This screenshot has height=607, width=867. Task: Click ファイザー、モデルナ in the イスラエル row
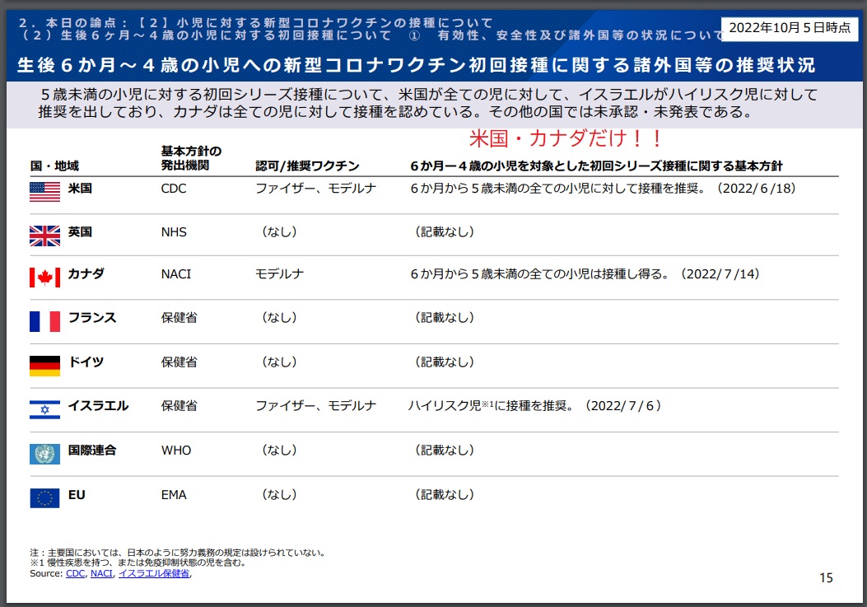[315, 405]
